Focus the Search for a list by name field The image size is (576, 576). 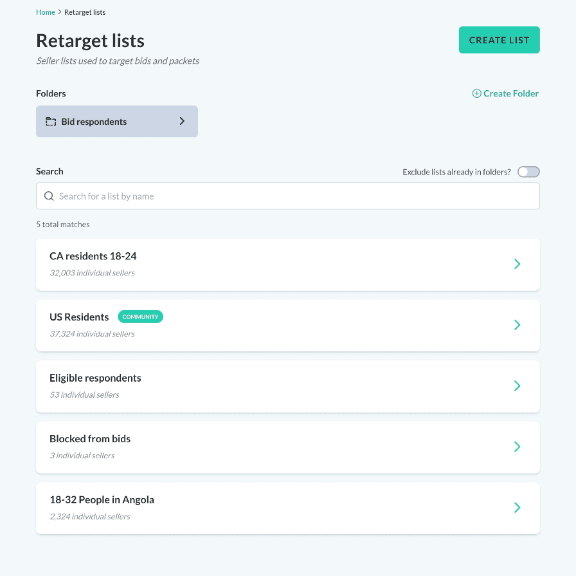click(287, 196)
